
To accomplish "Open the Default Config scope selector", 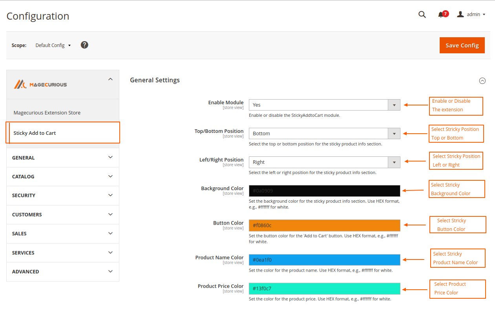I will click(x=53, y=45).
